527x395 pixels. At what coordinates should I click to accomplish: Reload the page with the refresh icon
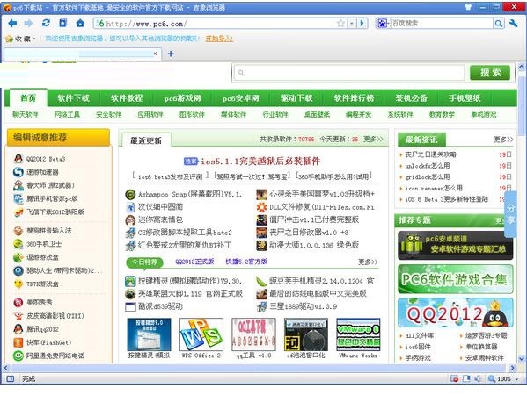46,23
